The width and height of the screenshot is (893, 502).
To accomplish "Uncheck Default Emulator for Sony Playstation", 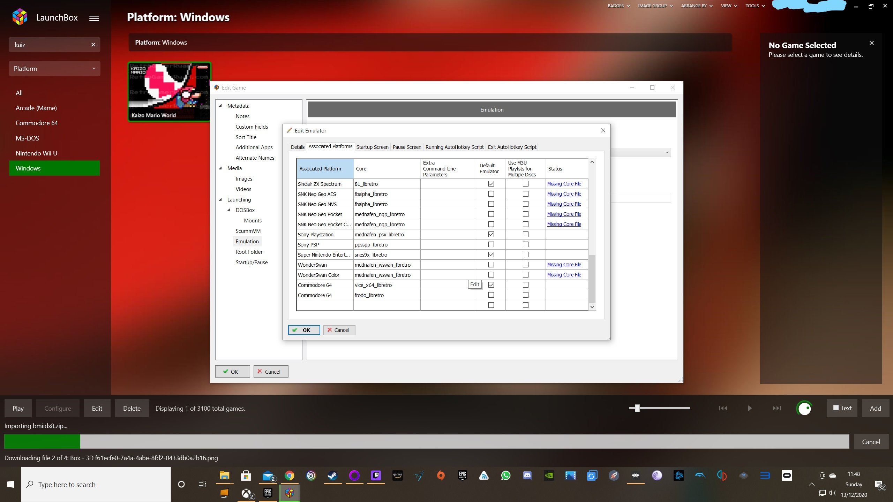I will [x=491, y=234].
